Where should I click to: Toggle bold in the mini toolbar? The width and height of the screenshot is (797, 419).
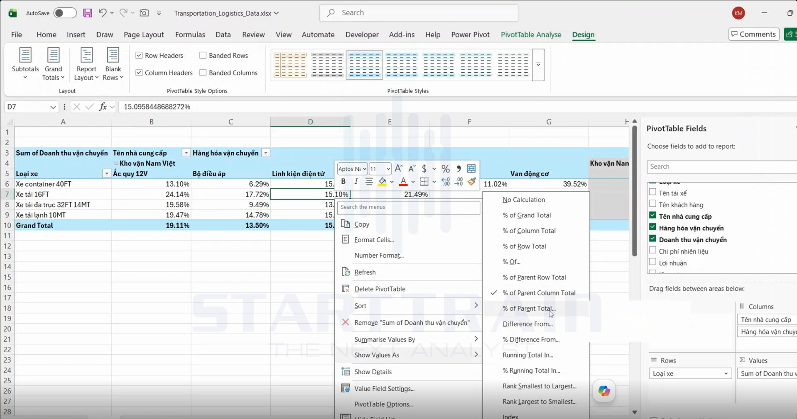coord(343,182)
